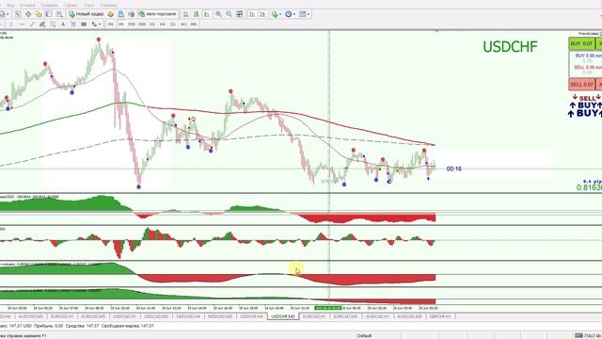Open the Графики menu
Screen dimensions: 602x339
[49, 5]
